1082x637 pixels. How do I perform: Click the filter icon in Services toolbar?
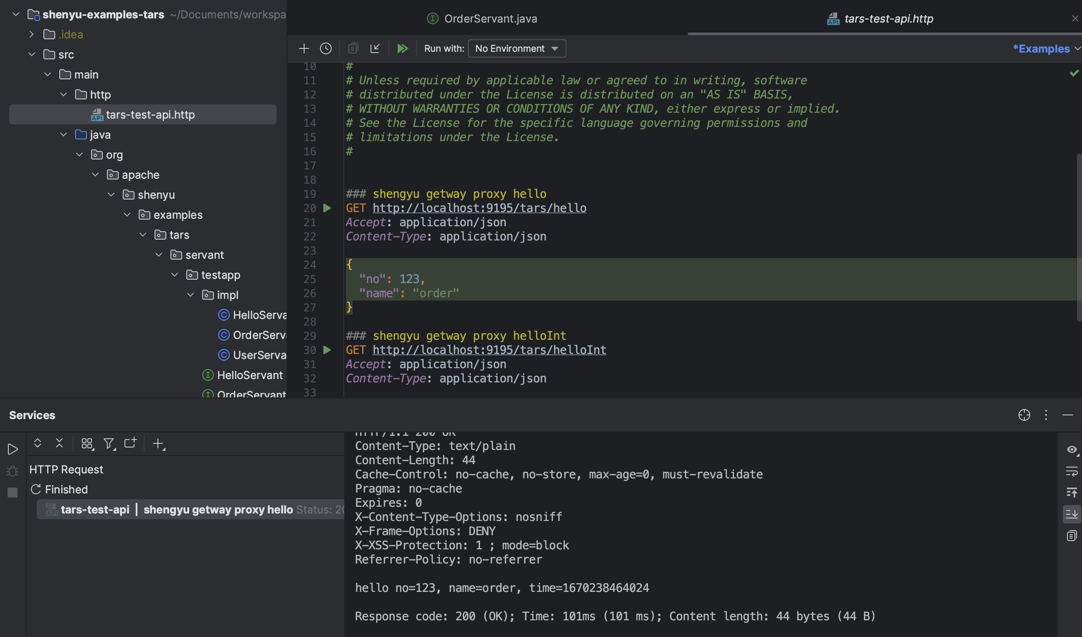pos(109,443)
